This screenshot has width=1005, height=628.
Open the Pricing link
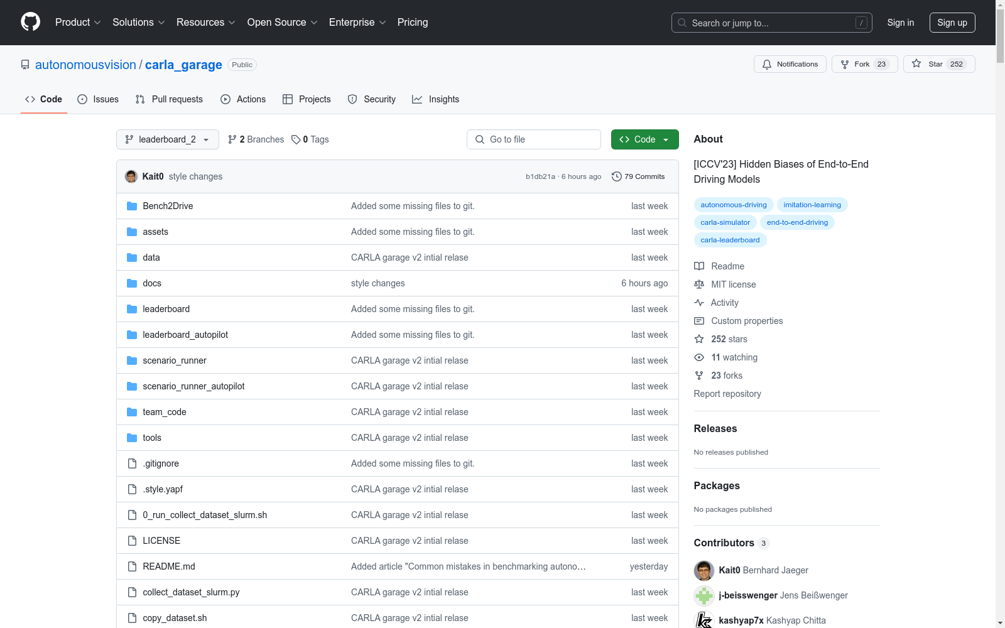coord(413,23)
